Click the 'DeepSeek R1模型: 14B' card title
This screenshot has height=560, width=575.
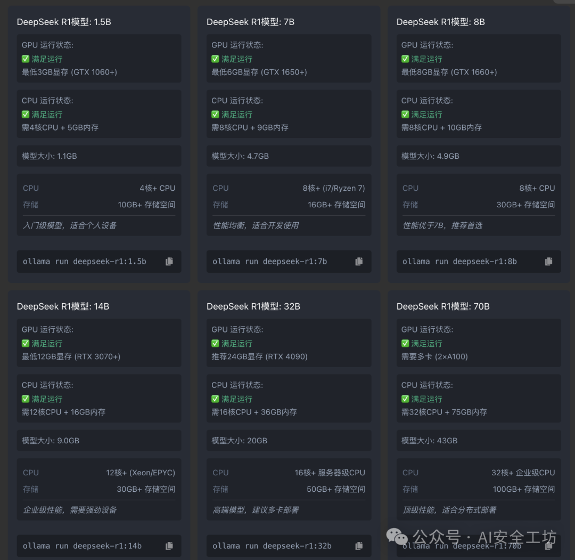(x=63, y=306)
